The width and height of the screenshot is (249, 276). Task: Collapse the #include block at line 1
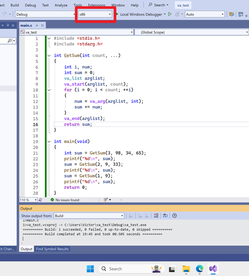[49, 38]
